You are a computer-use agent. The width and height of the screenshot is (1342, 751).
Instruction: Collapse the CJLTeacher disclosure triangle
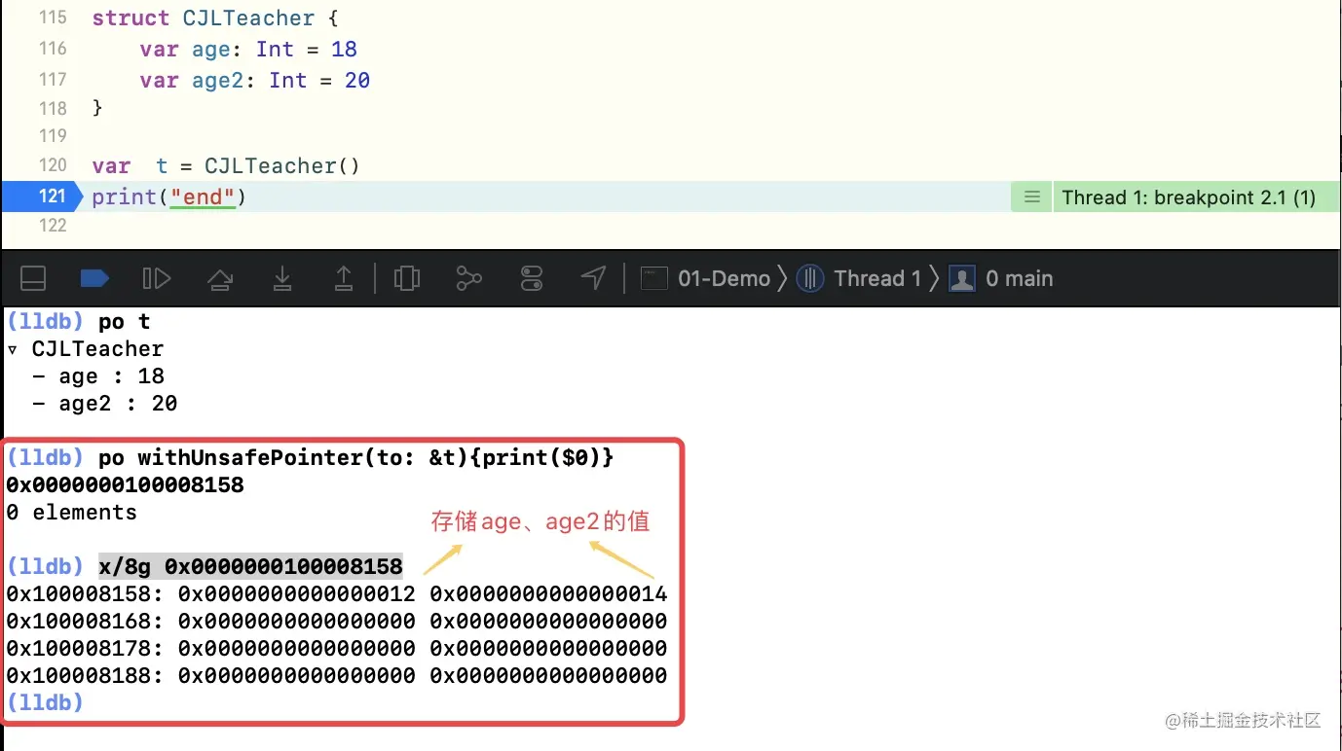click(13, 349)
